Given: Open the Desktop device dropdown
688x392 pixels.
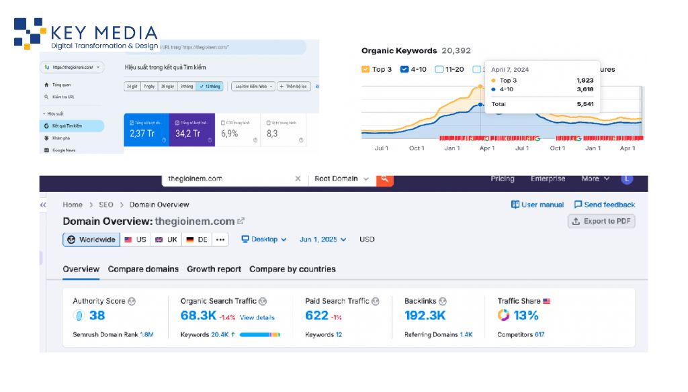Looking at the screenshot, I should pos(263,240).
